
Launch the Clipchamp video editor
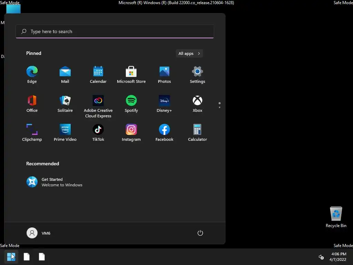[32, 133]
